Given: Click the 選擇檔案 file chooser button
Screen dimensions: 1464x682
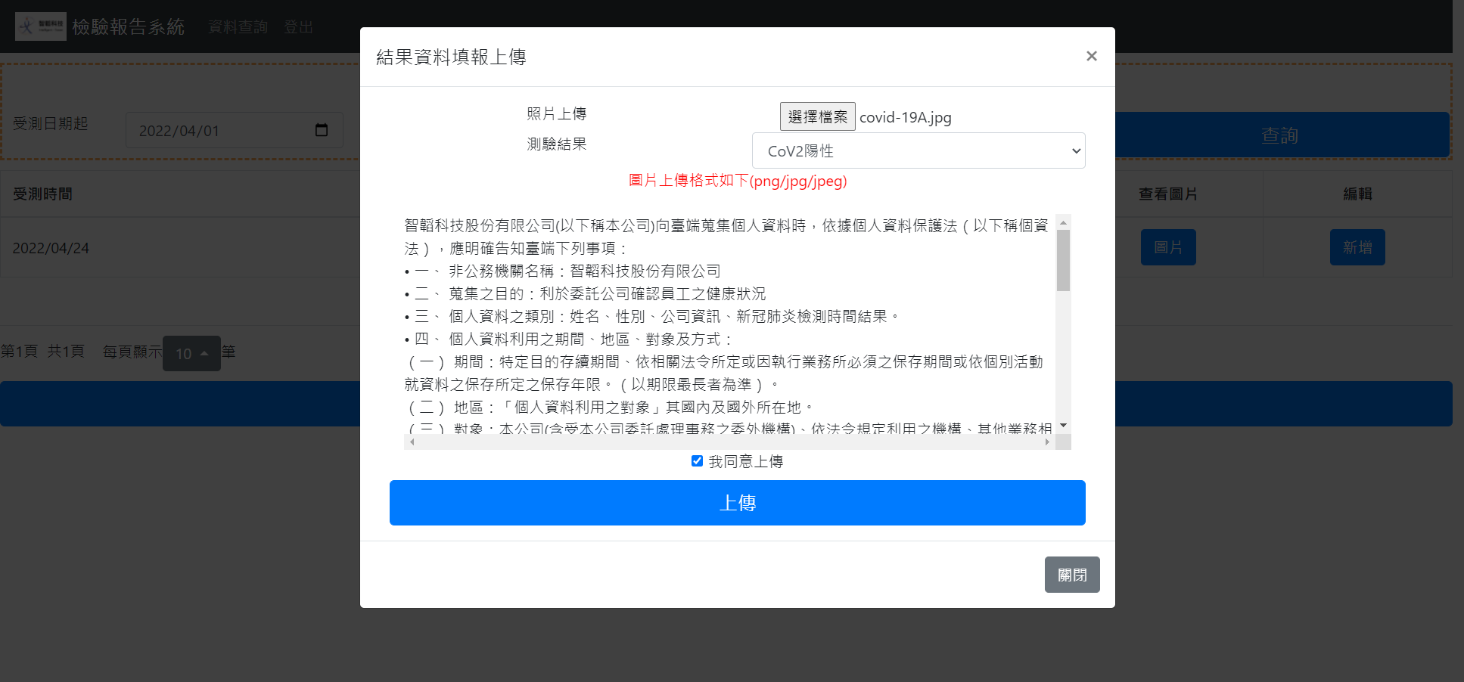Looking at the screenshot, I should [x=817, y=116].
